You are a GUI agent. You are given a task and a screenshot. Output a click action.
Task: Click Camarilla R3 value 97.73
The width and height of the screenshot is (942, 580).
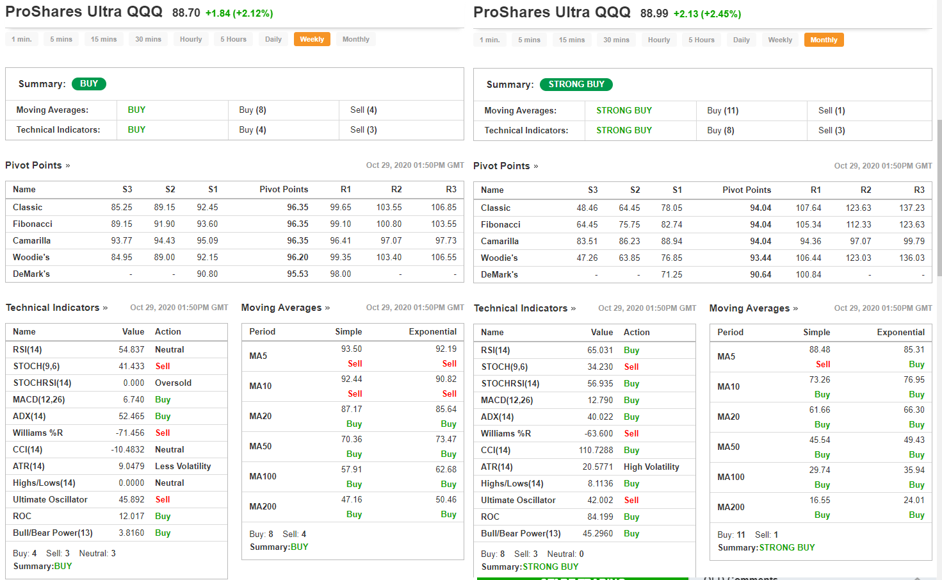pyautogui.click(x=446, y=241)
